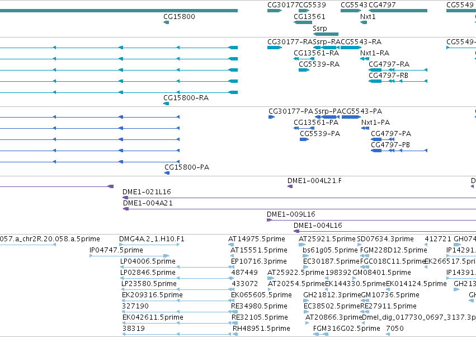This screenshot has width=476, height=337.
Task: Click the CG30177 gene label in top track
Action: pyautogui.click(x=283, y=5)
